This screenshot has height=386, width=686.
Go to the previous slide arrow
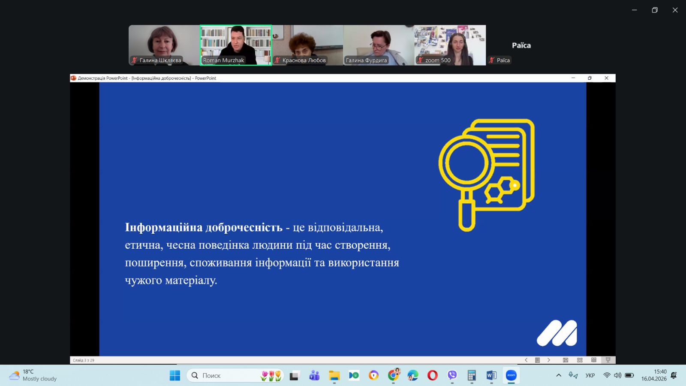[526, 360]
